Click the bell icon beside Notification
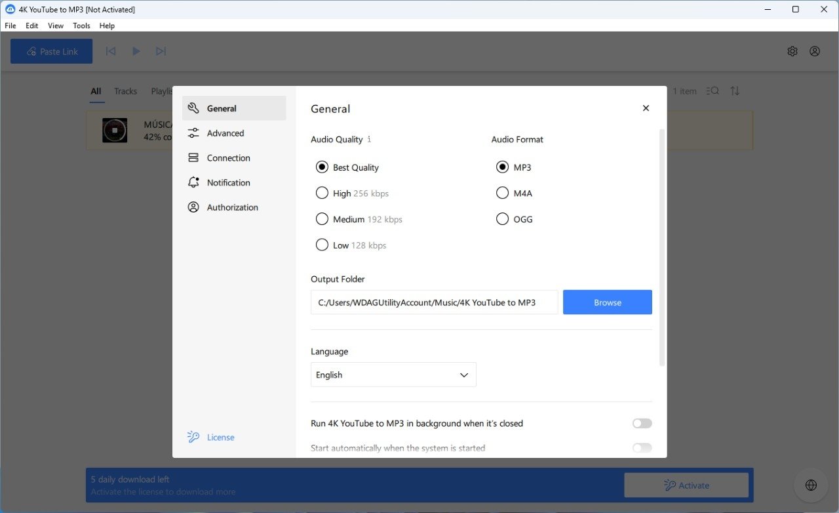 193,182
